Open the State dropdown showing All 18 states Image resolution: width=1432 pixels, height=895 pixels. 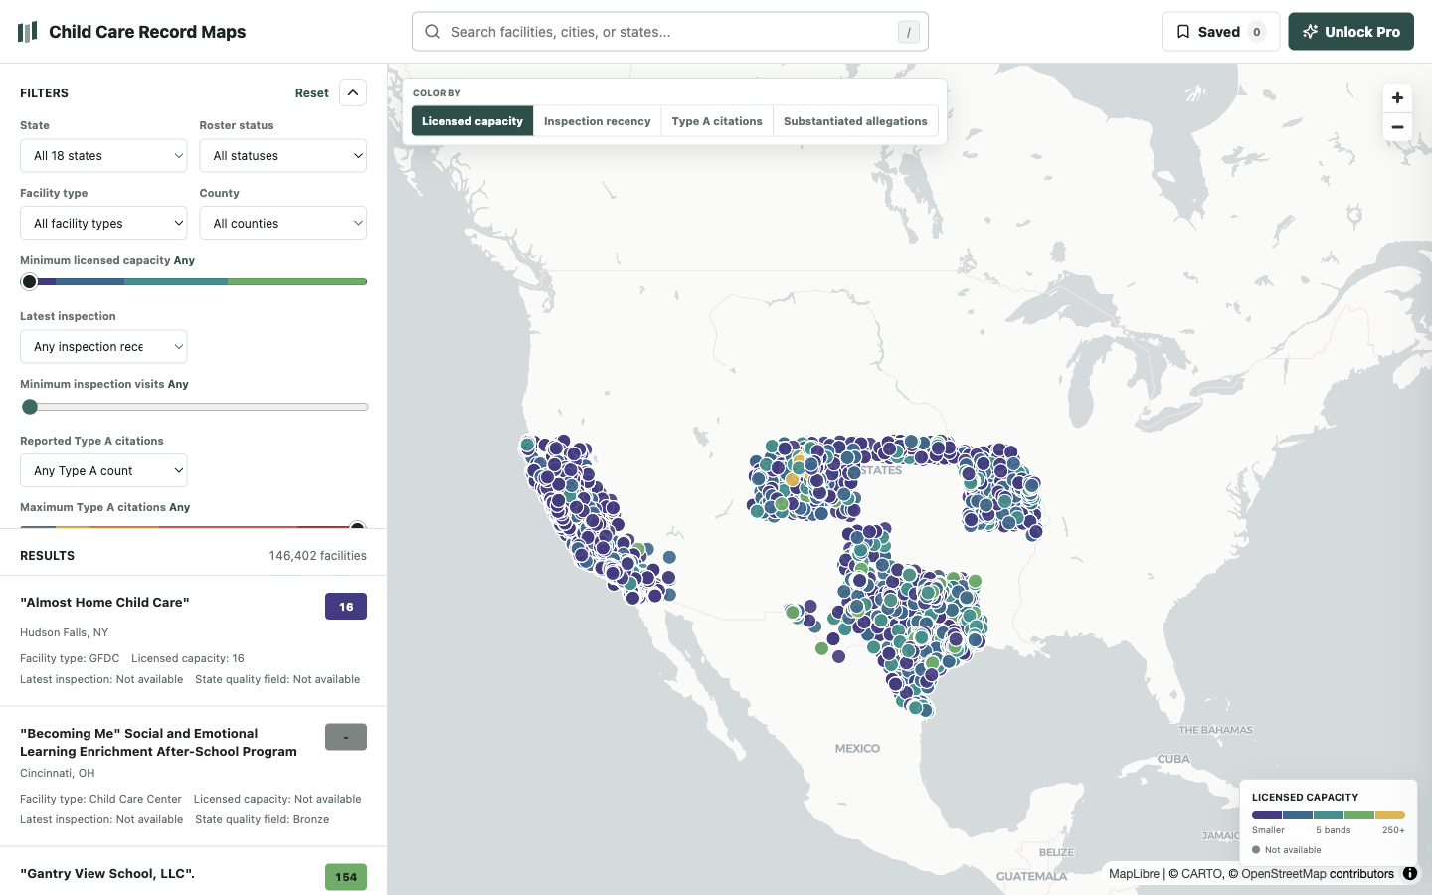point(103,156)
